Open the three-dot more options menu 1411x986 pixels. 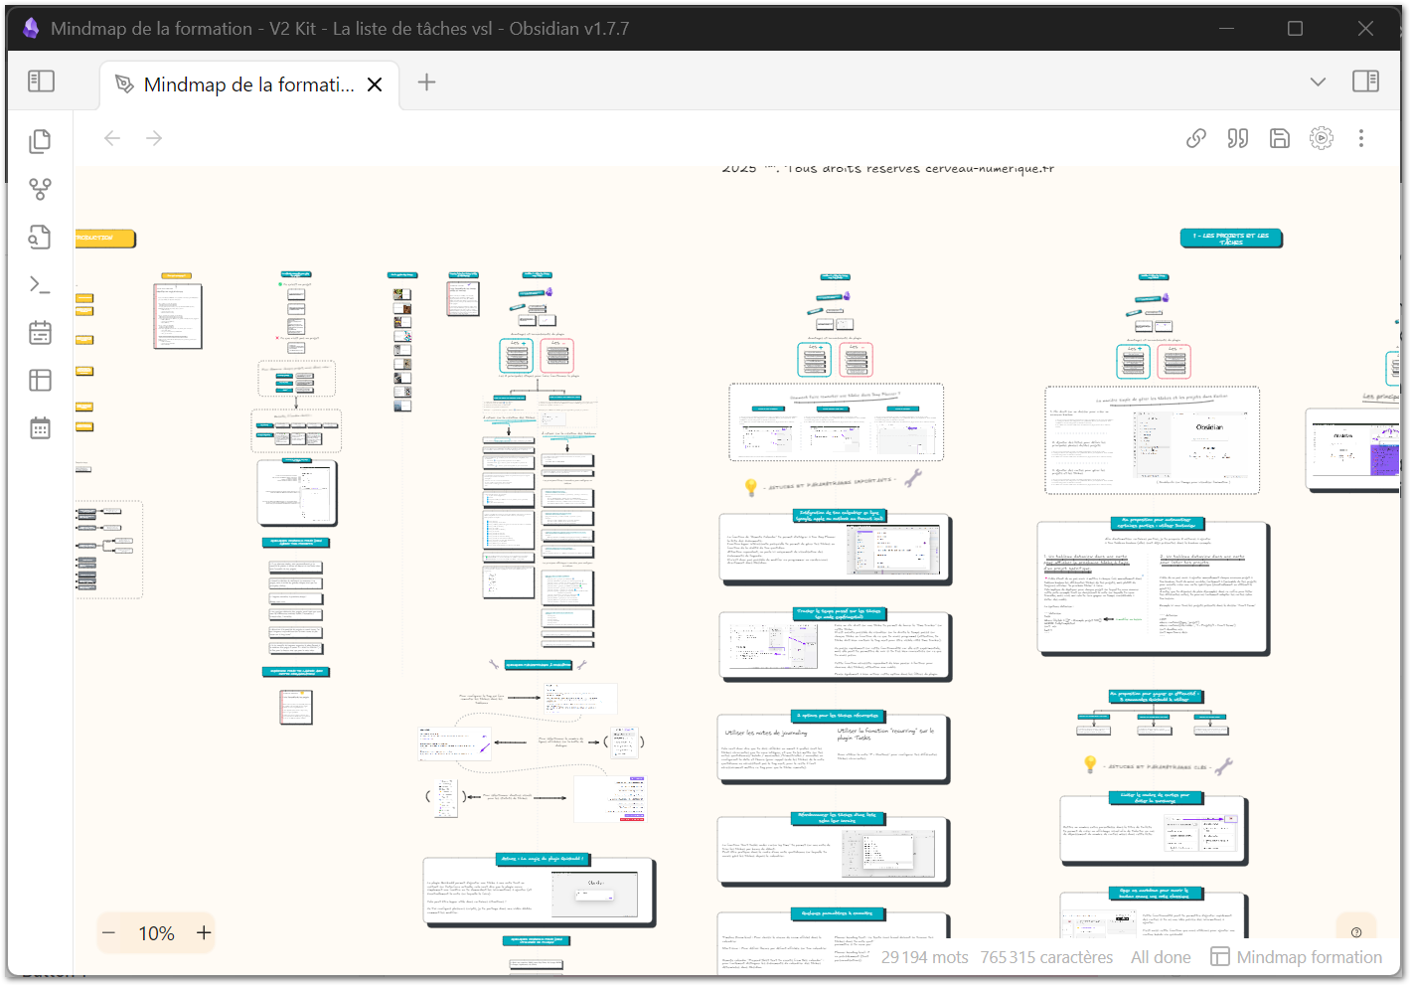1361,138
